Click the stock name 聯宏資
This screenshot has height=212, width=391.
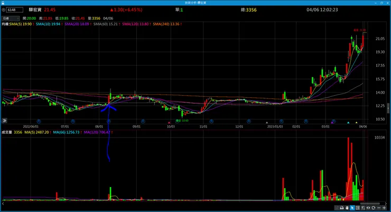pyautogui.click(x=35, y=10)
